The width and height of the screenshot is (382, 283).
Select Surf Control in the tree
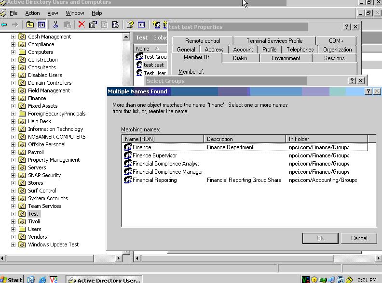pyautogui.click(x=42, y=191)
